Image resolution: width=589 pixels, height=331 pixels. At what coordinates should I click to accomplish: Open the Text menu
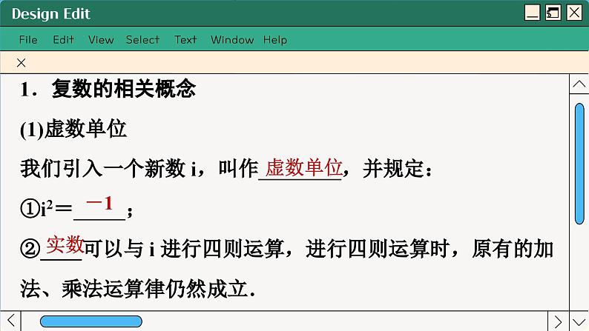[x=185, y=40]
